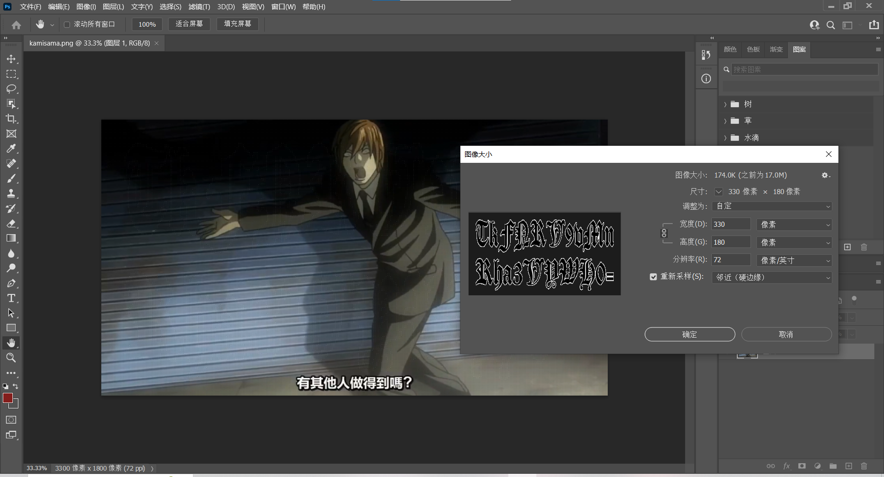The image size is (884, 477).
Task: Select the Move tool
Action: point(11,59)
